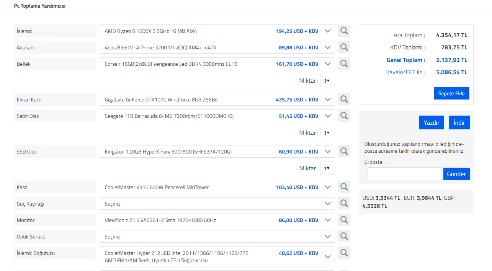Click the Monitör category label
The width and height of the screenshot is (492, 271).
tap(55, 220)
